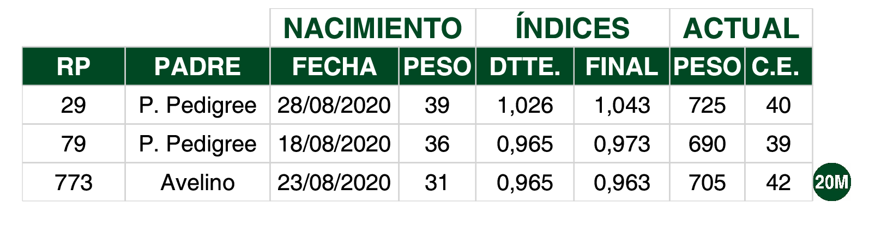Click date cell 28/08/2020
Viewport: 869px width, 225px height.
pos(334,105)
